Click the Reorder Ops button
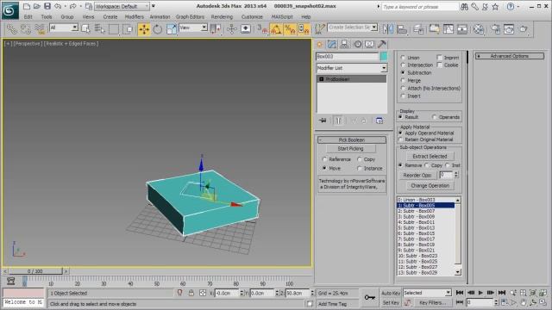552x310 pixels. point(417,175)
